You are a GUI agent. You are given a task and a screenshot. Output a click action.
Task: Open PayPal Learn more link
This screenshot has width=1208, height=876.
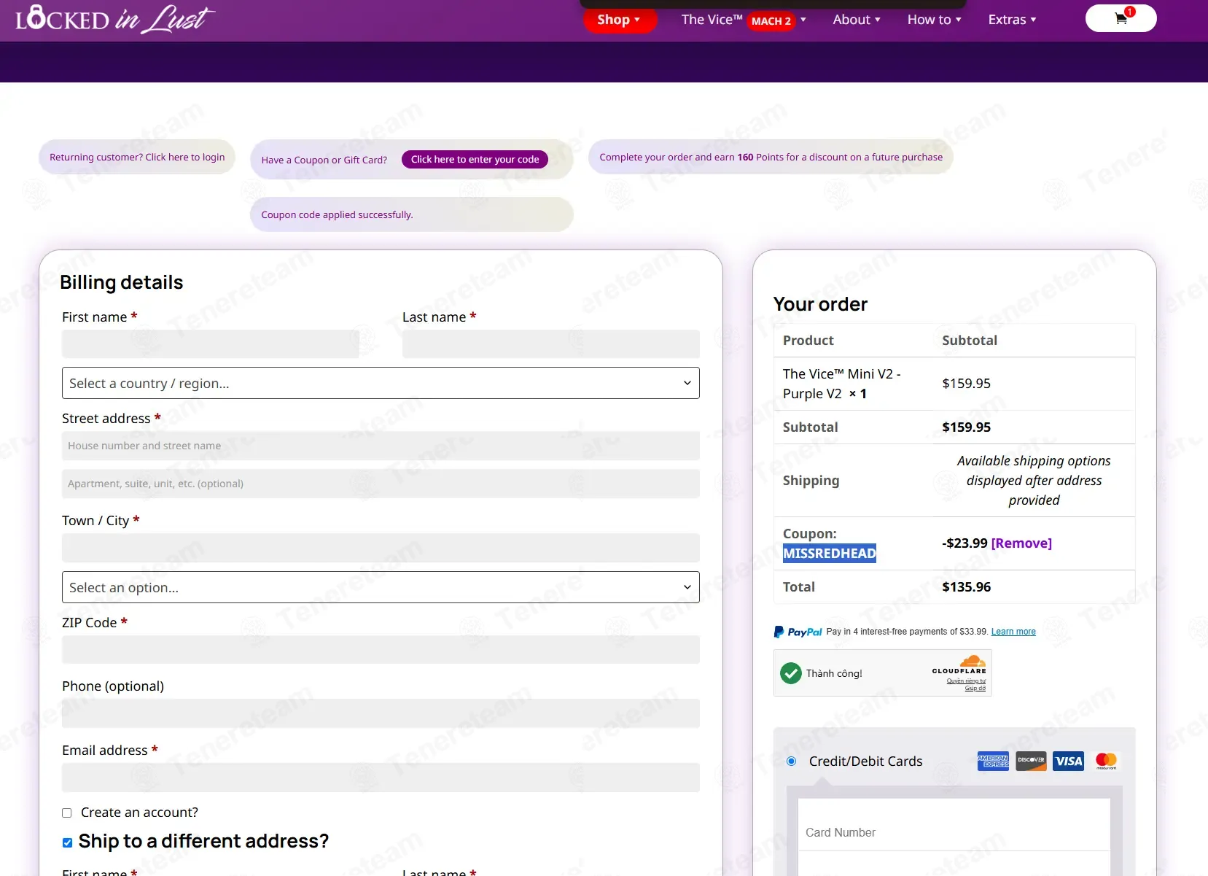point(1013,632)
